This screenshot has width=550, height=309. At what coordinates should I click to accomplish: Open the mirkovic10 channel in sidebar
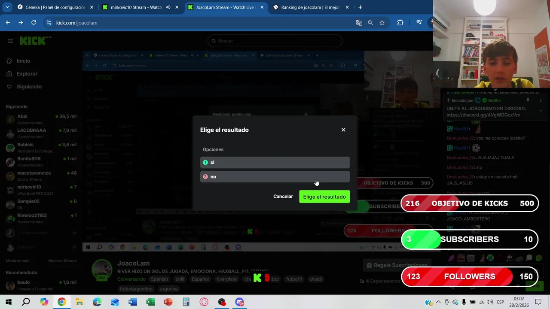pos(41,190)
